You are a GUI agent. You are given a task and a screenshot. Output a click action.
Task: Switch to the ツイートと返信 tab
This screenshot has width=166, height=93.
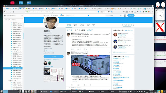80,30
